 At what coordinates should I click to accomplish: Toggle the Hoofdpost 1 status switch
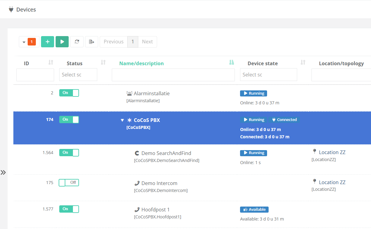coord(69,209)
